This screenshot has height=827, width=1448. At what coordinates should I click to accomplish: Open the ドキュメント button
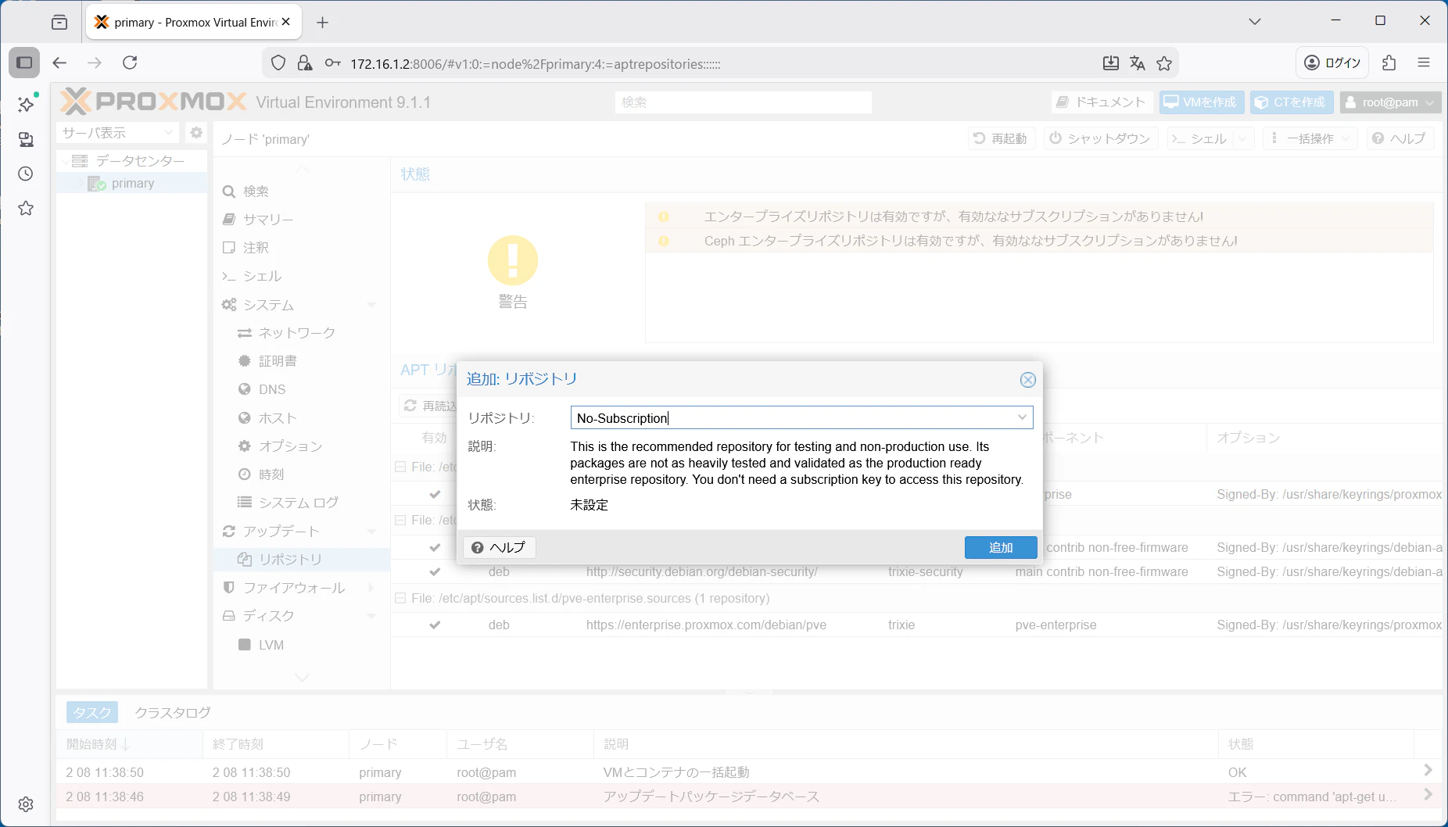click(x=1102, y=102)
